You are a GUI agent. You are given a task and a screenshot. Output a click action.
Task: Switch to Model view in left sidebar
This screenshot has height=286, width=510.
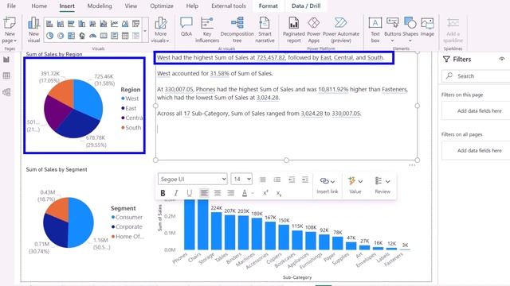pos(6,92)
